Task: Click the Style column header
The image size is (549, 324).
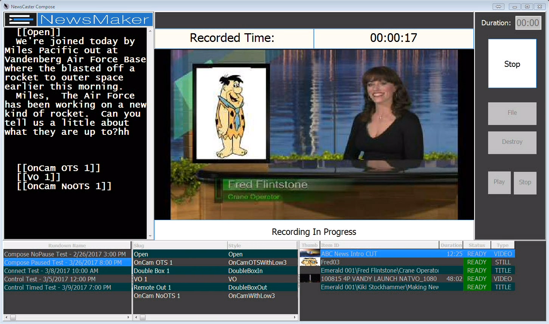Action: point(262,245)
